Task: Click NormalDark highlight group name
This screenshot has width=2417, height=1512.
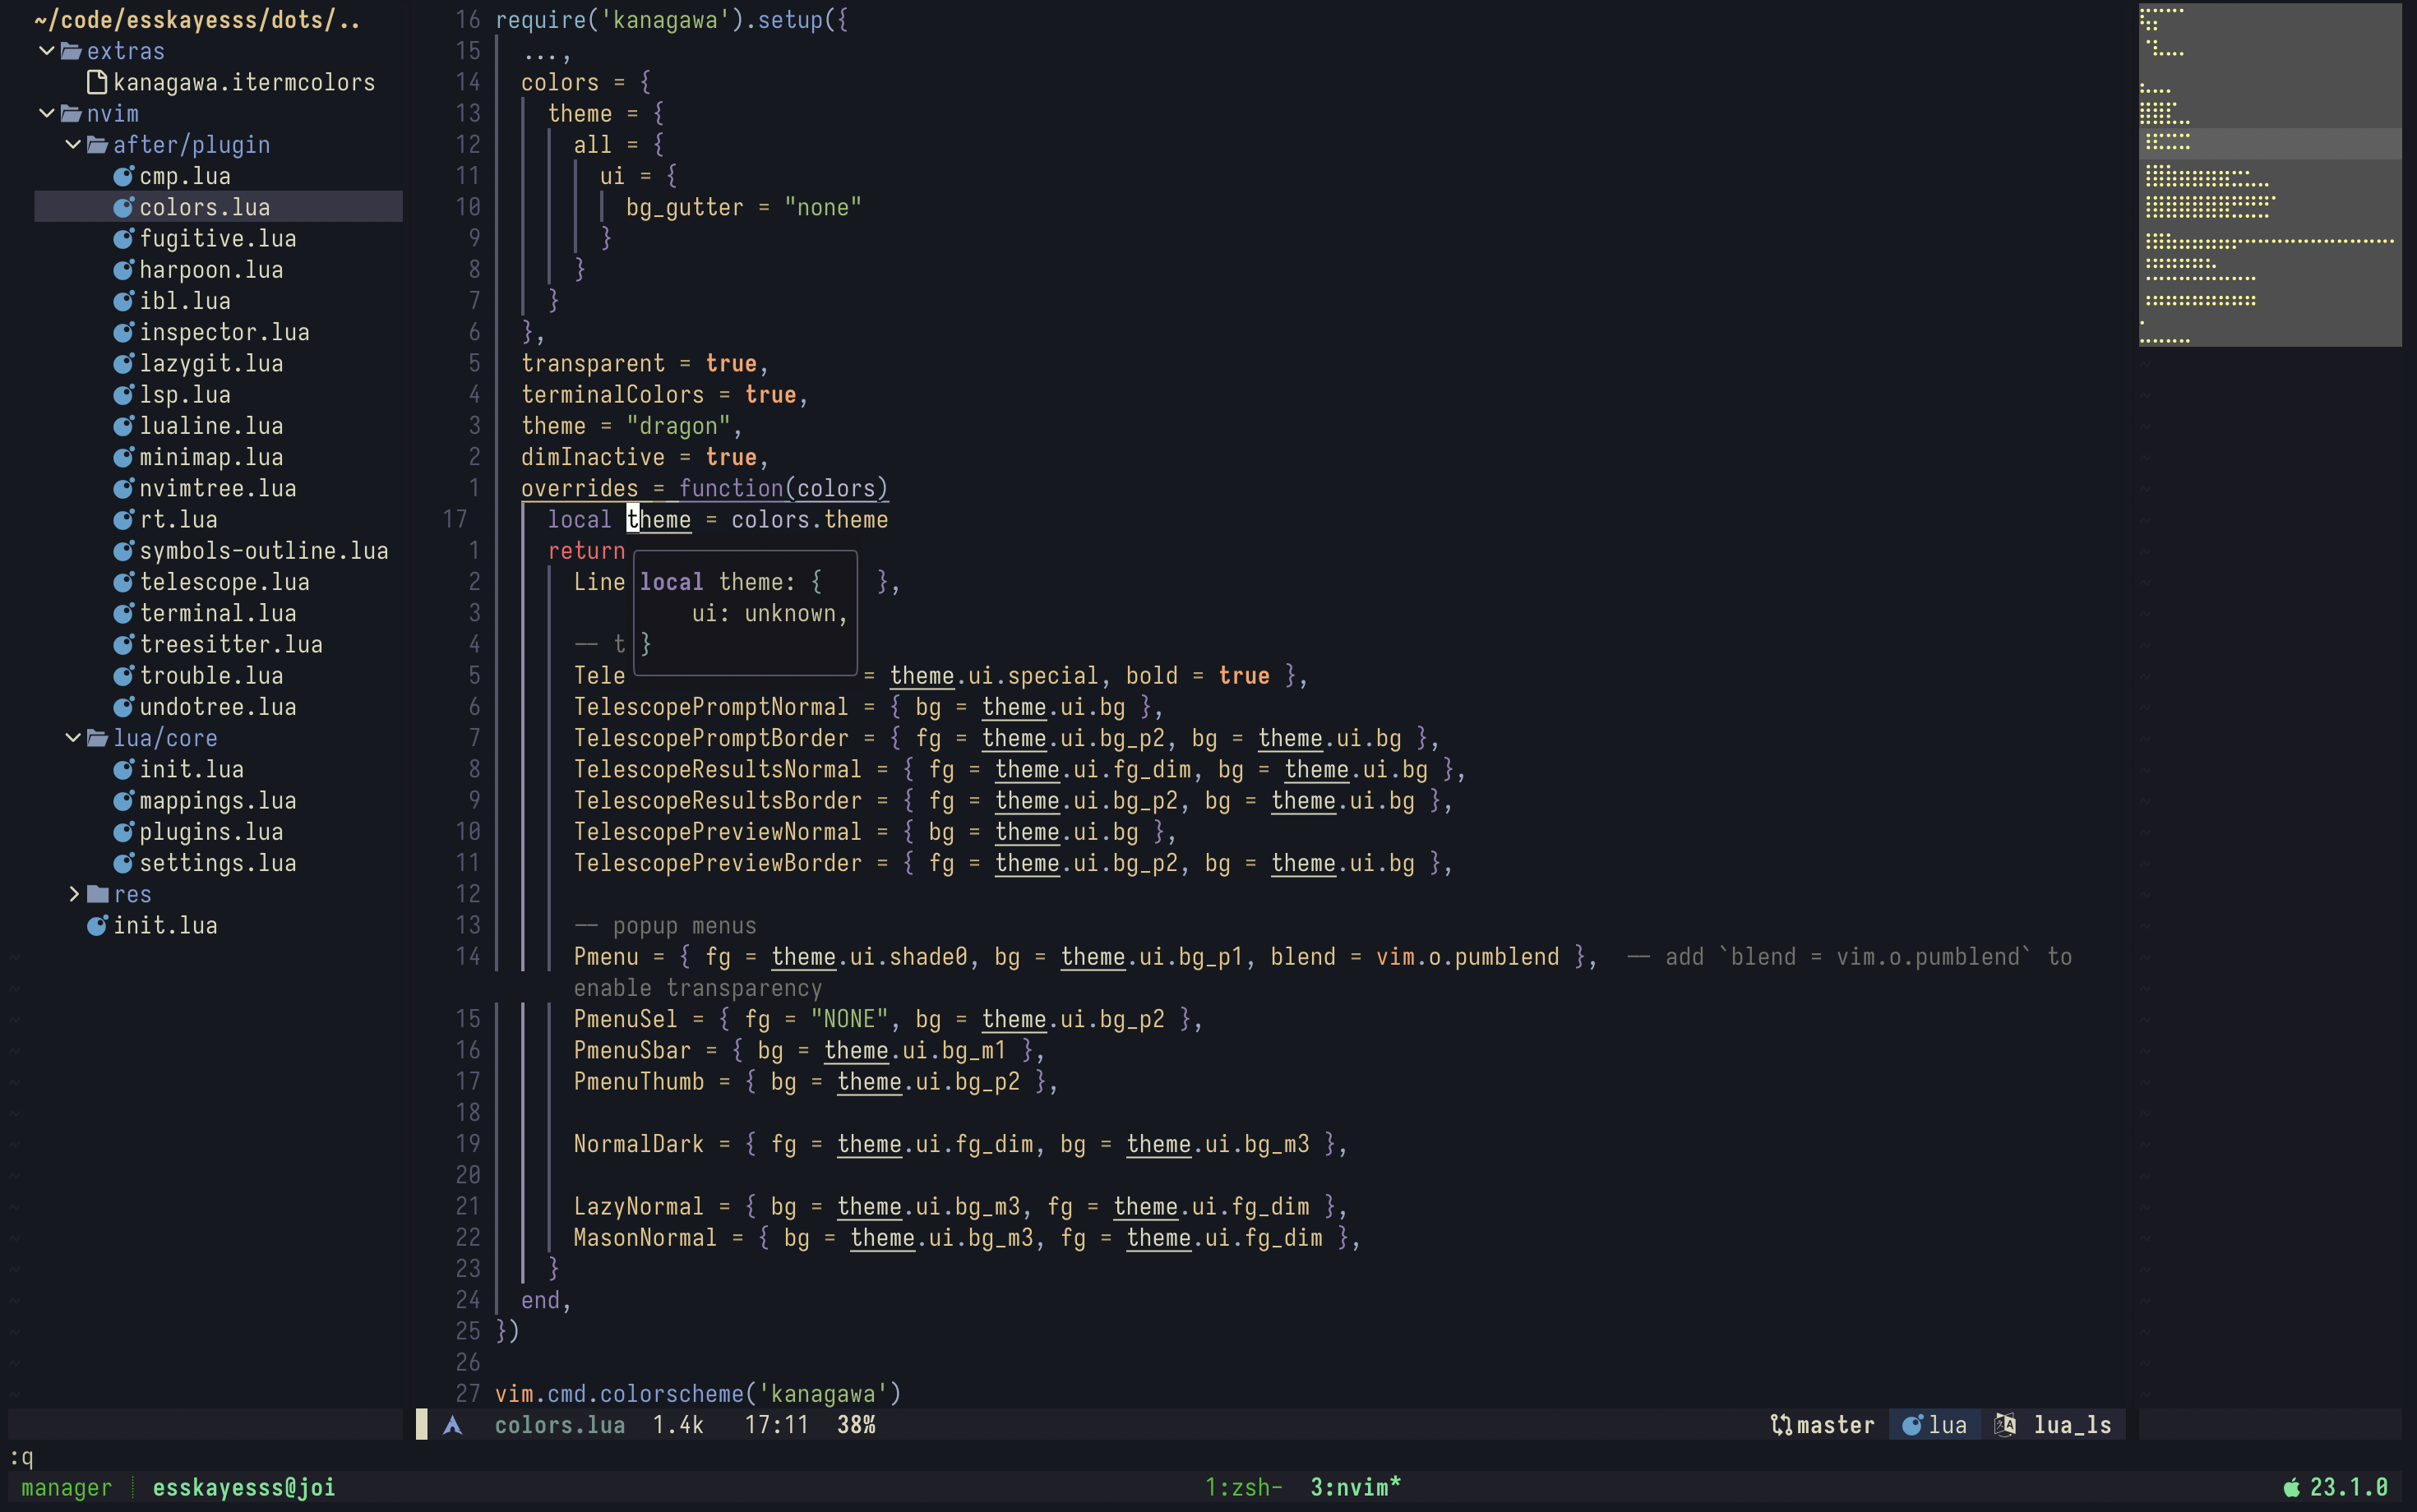Action: click(638, 1144)
